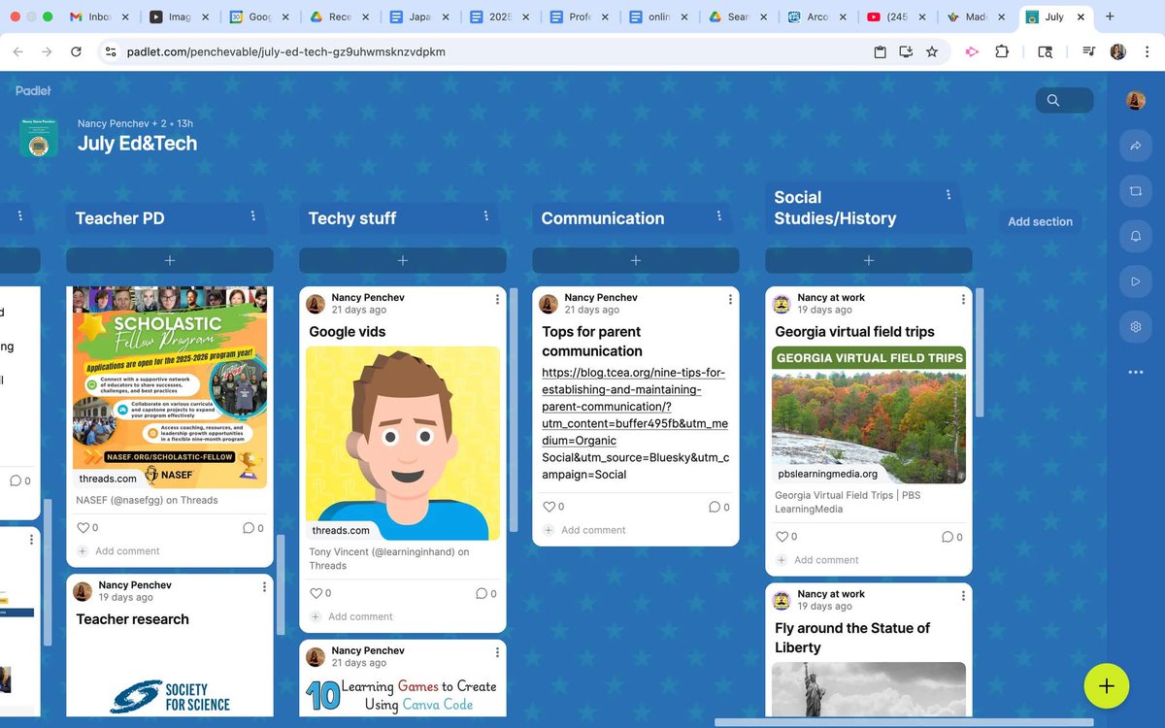Bookmark this page with star icon
This screenshot has width=1165, height=728.
932,51
